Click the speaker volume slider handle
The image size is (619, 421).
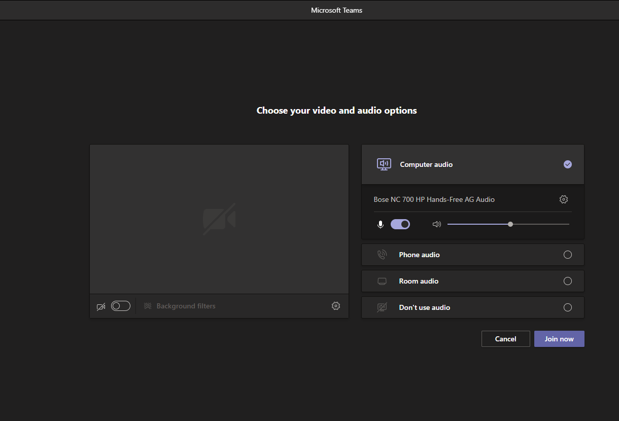tap(510, 224)
